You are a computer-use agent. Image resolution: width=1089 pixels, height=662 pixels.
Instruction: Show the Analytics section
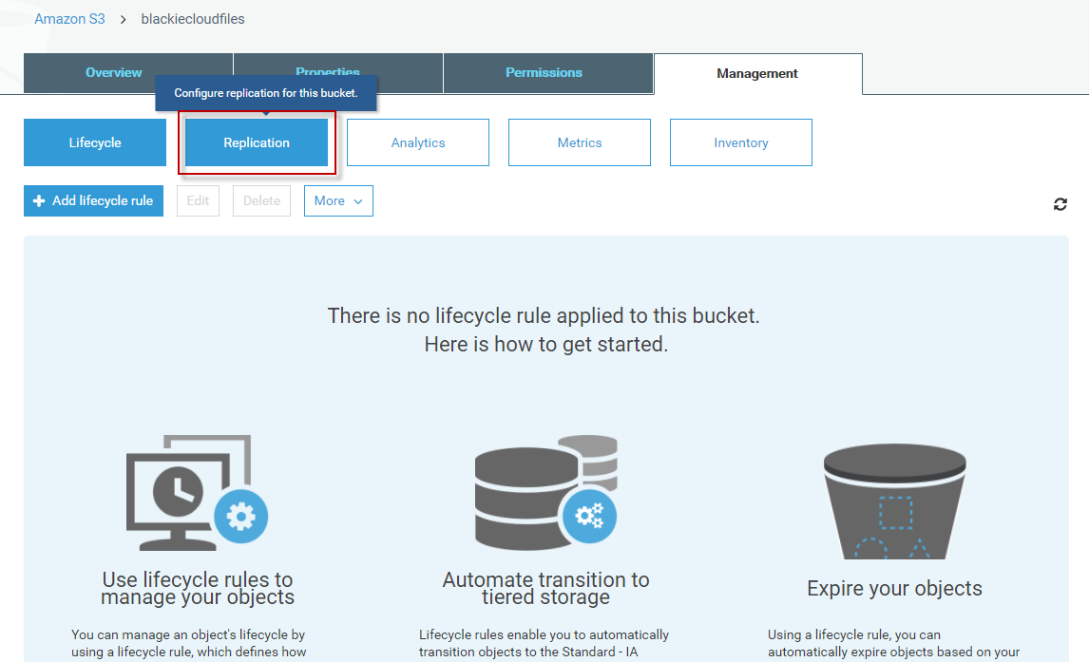(x=418, y=143)
